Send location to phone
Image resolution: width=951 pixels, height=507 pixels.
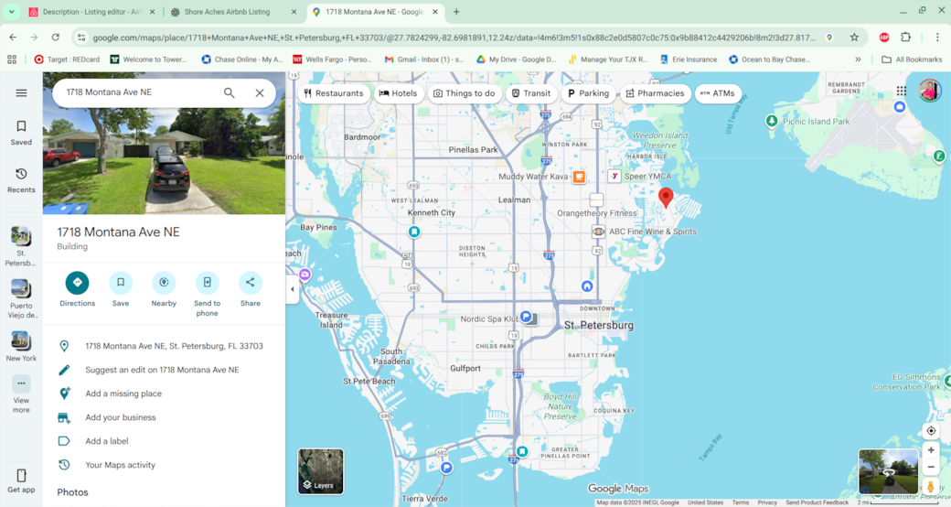pyautogui.click(x=207, y=283)
